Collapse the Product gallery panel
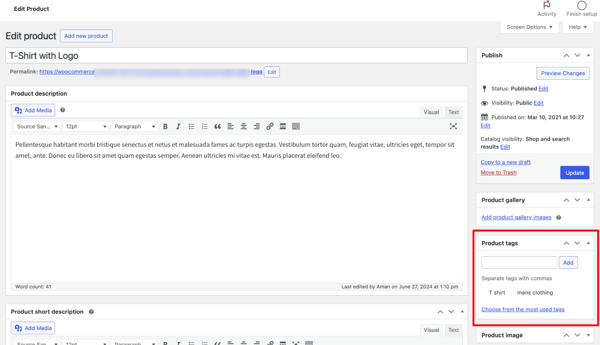Image resolution: width=600 pixels, height=345 pixels. coord(588,200)
